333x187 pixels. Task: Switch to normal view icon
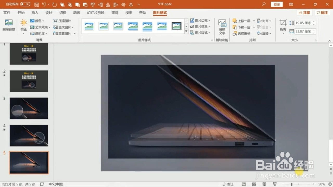coord(244,184)
